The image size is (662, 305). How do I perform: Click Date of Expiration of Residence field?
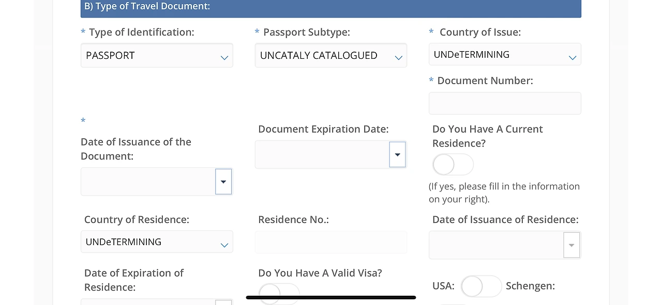coord(147,301)
